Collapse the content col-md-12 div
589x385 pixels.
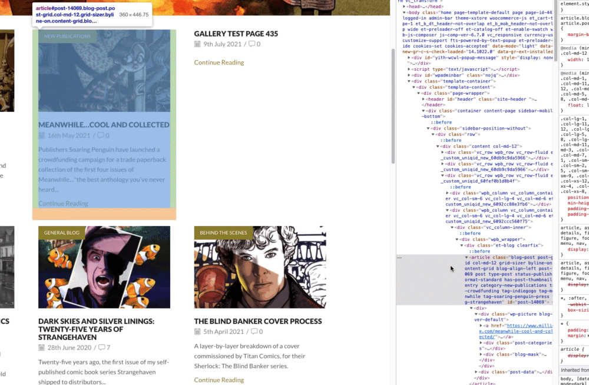click(438, 146)
